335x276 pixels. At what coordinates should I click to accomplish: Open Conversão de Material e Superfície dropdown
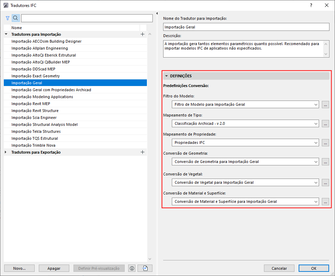click(245, 201)
